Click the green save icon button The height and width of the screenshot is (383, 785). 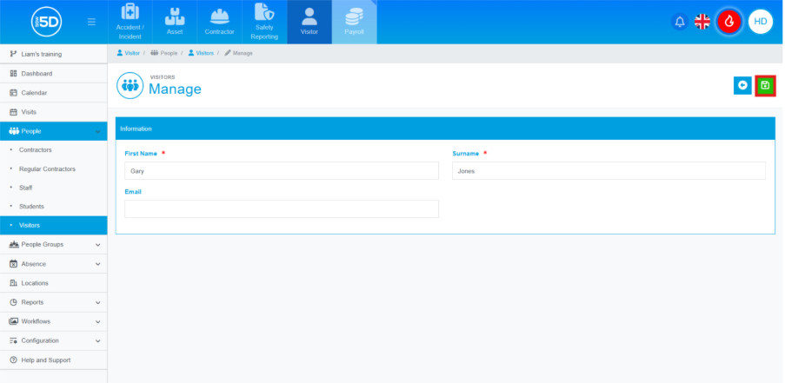pos(765,85)
